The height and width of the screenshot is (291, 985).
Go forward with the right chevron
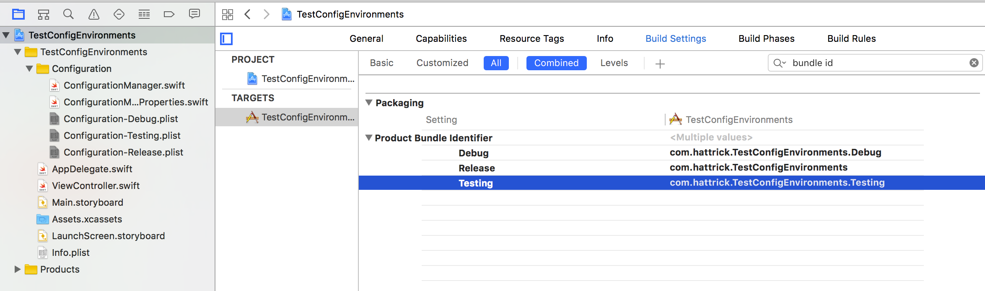tap(267, 14)
